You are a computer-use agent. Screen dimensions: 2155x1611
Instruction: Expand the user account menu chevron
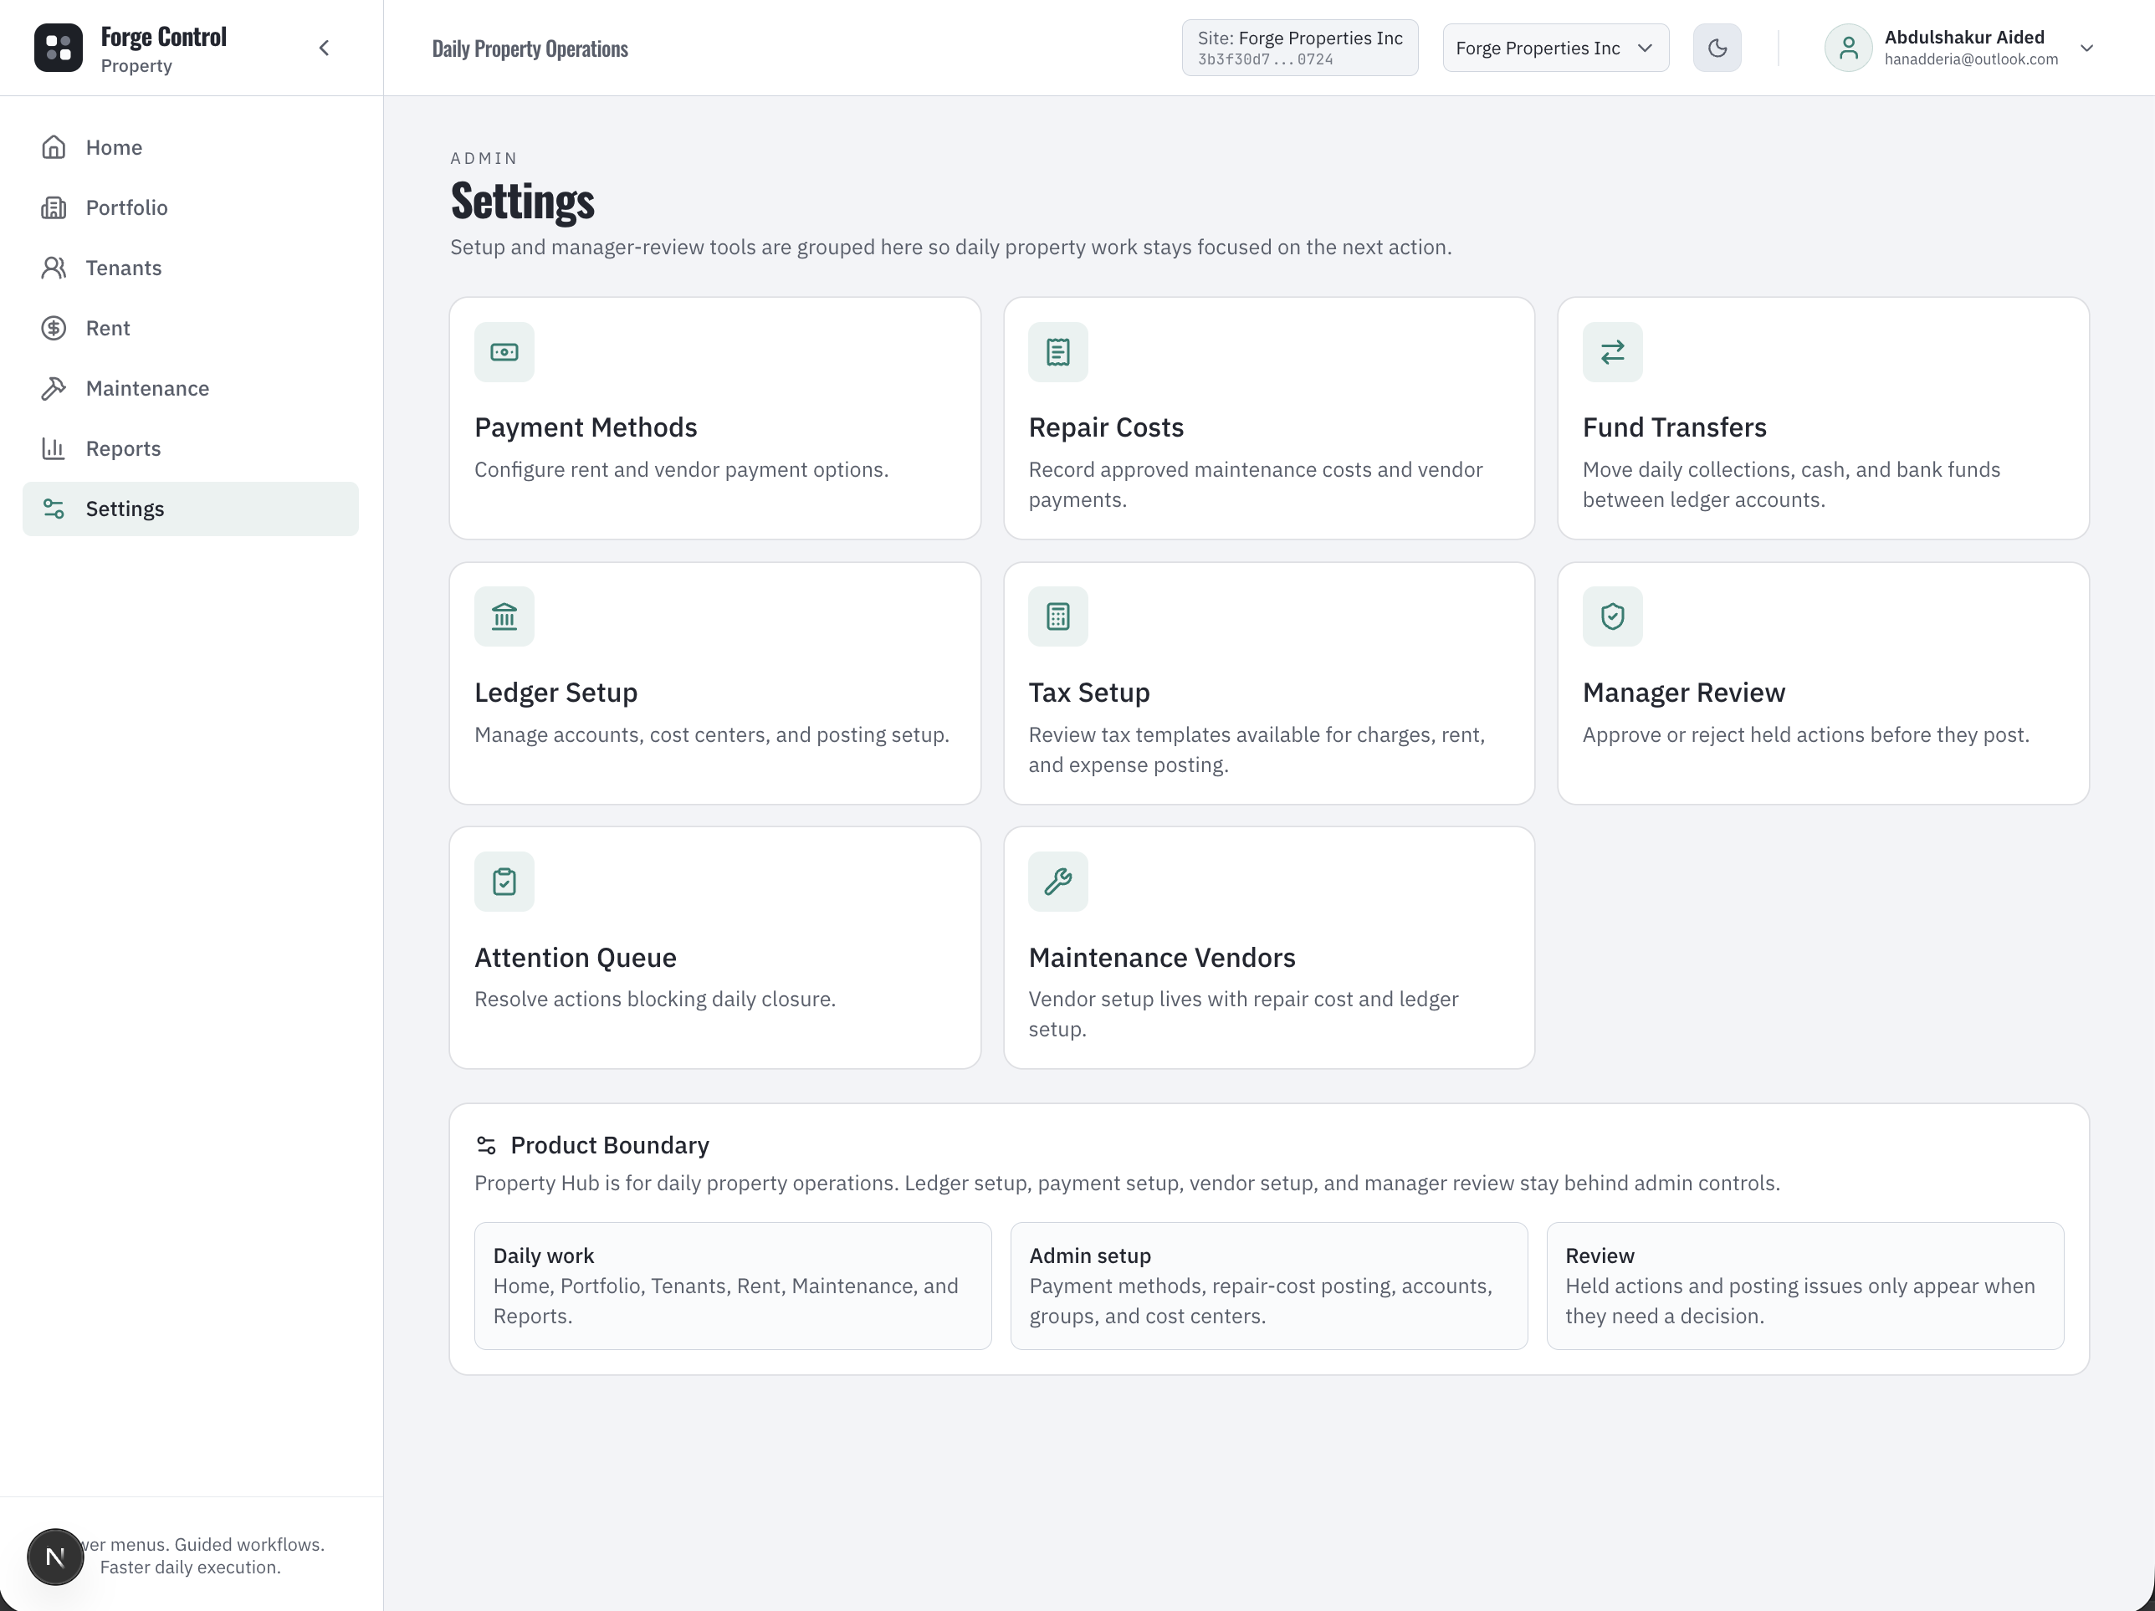(2086, 48)
